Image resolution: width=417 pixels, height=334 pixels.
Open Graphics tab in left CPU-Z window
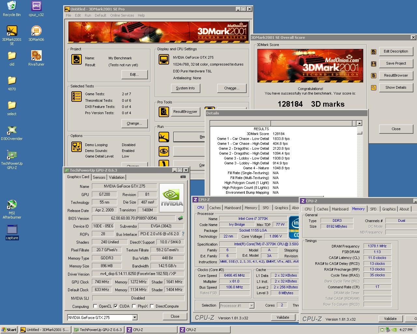tap(281, 208)
